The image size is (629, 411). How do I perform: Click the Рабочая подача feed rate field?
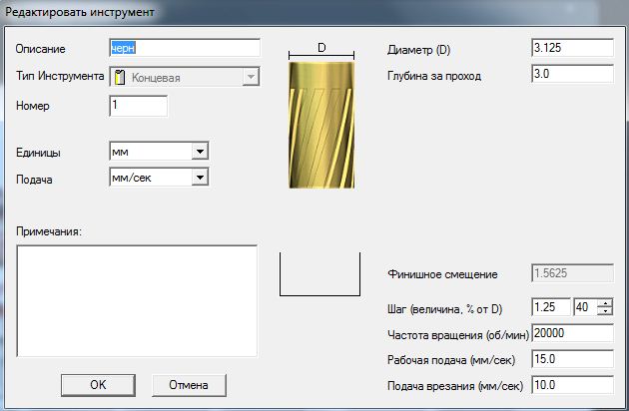(x=572, y=359)
